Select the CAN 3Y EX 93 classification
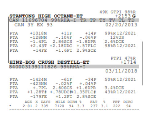143x126 pixels. pyautogui.click(x=34, y=25)
